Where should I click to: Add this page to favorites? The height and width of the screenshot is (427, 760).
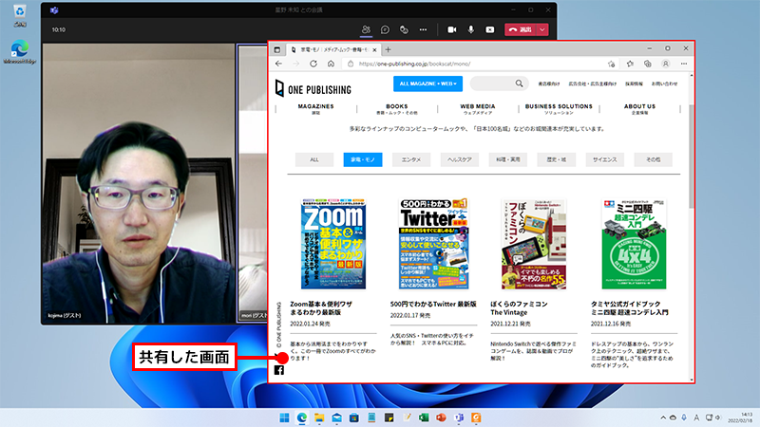(x=611, y=64)
